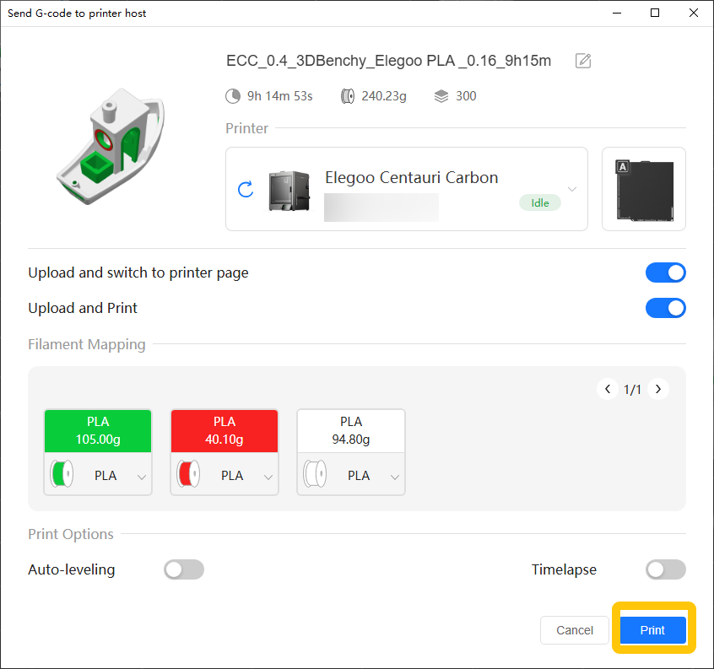Click the edit file name pencil icon

[583, 61]
